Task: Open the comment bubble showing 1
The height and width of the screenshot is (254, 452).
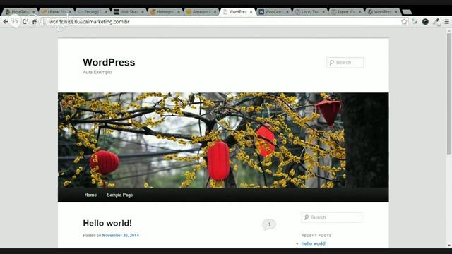Action: click(269, 224)
